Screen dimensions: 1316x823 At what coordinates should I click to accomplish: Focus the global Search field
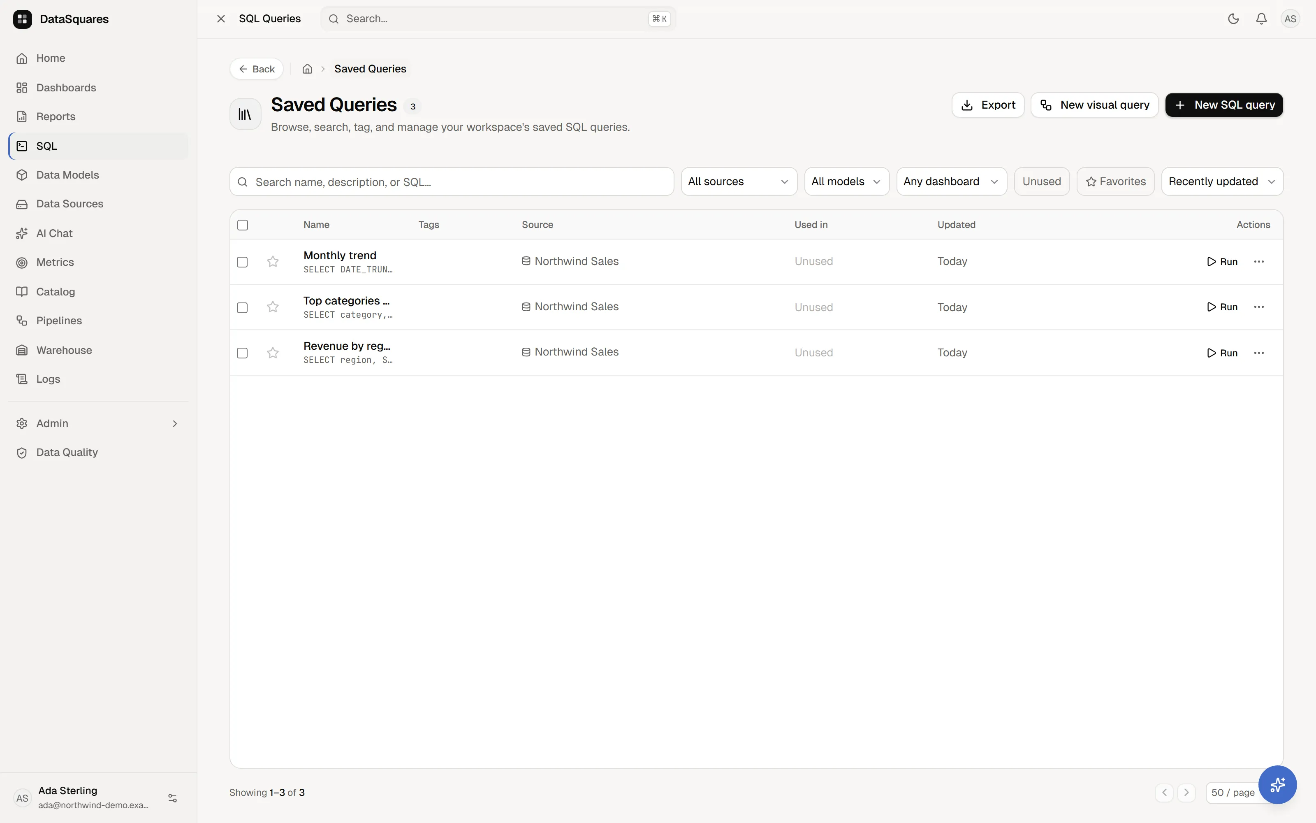tap(498, 19)
